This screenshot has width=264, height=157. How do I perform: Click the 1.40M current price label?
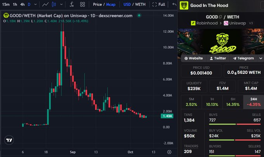coord(167,116)
